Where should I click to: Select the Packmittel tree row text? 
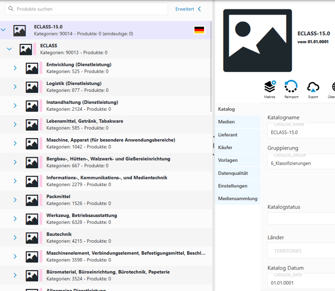58,197
